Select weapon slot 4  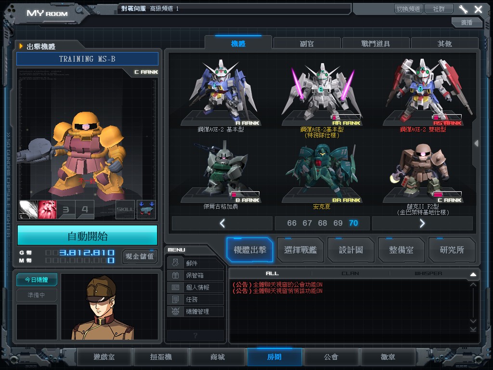click(85, 210)
